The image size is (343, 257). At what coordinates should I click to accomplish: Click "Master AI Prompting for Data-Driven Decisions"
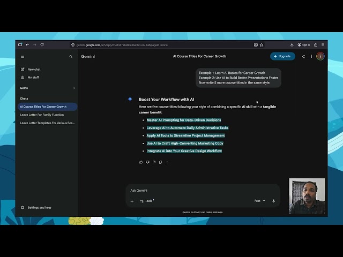coord(184,120)
